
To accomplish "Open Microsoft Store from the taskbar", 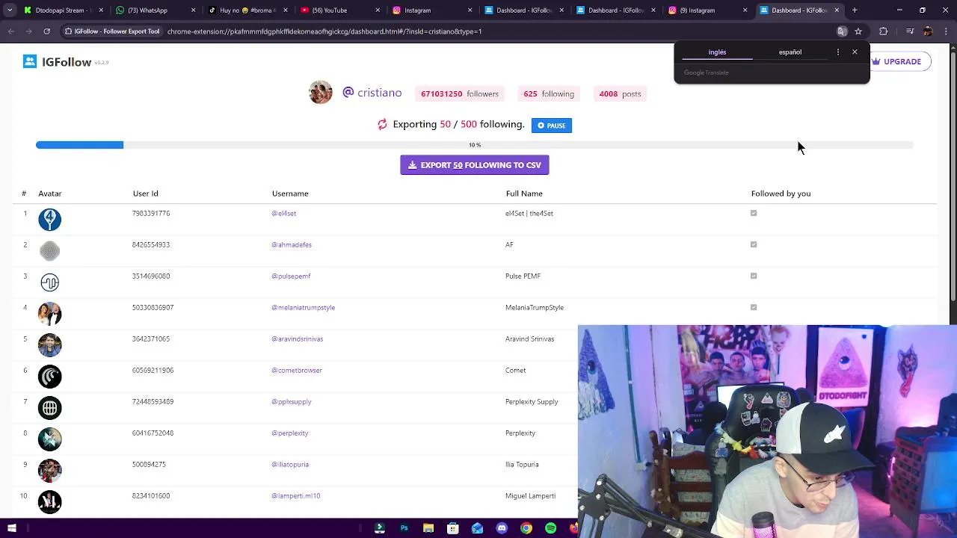I will [452, 528].
